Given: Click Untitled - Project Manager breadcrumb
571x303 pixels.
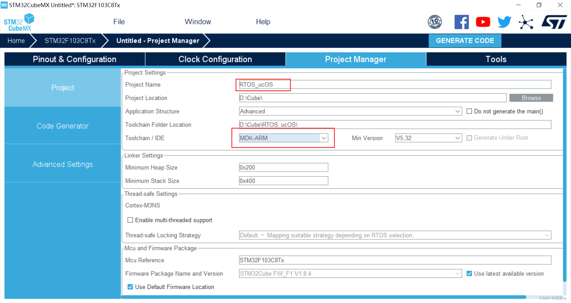Looking at the screenshot, I should coord(158,41).
